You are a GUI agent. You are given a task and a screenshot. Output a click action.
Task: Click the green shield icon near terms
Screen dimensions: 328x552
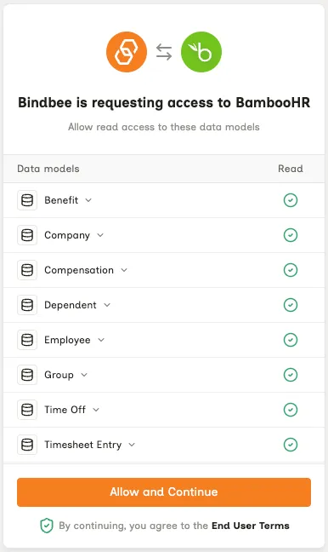47,526
